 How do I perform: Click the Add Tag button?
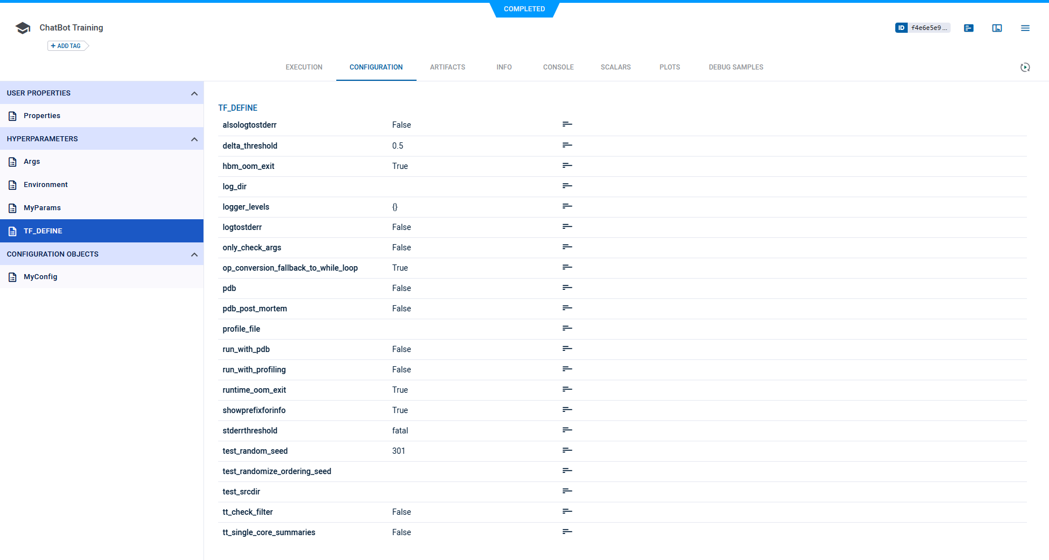point(66,46)
